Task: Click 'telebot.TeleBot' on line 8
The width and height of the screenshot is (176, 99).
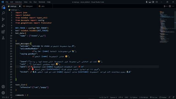Action: pos(29,31)
